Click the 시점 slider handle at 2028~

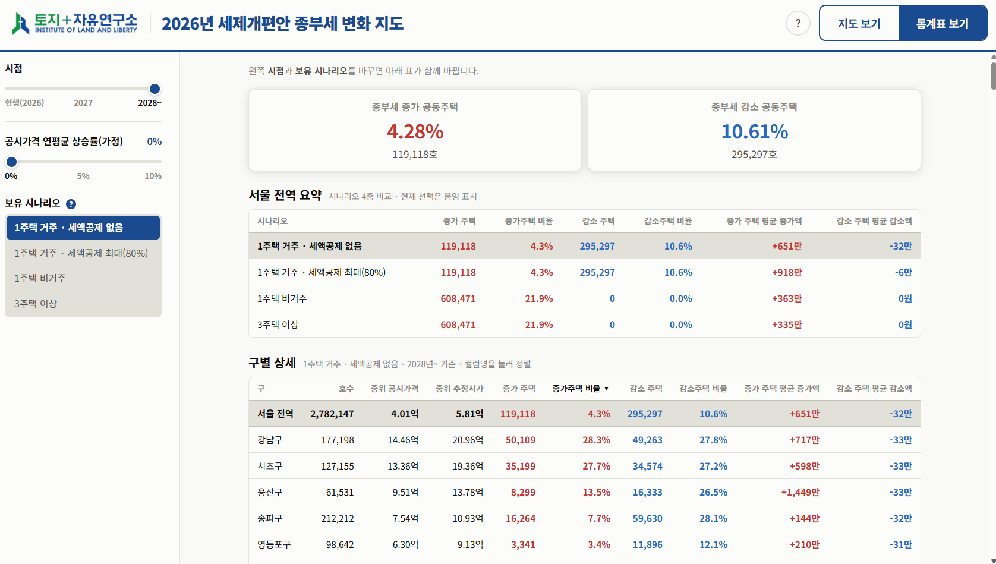tap(155, 89)
